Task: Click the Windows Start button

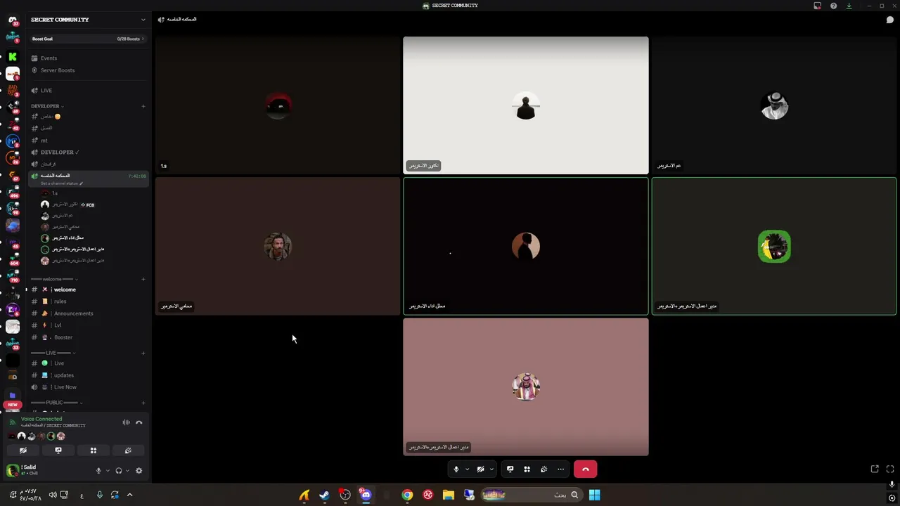Action: (594, 495)
